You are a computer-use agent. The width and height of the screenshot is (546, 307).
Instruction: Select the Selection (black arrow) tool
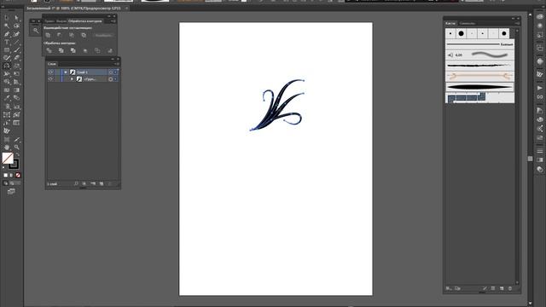(x=7, y=18)
